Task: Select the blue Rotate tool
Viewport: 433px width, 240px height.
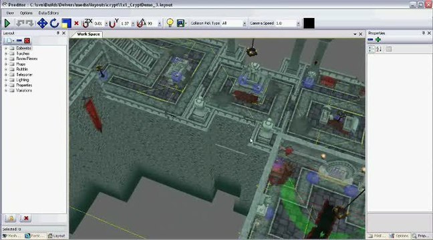Action: pyautogui.click(x=54, y=23)
